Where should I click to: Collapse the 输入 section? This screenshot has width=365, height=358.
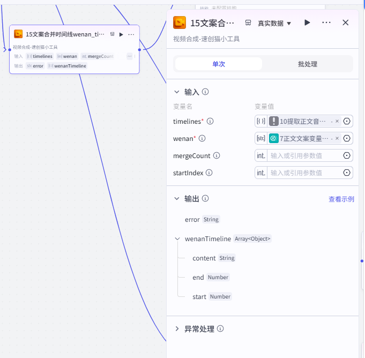177,92
